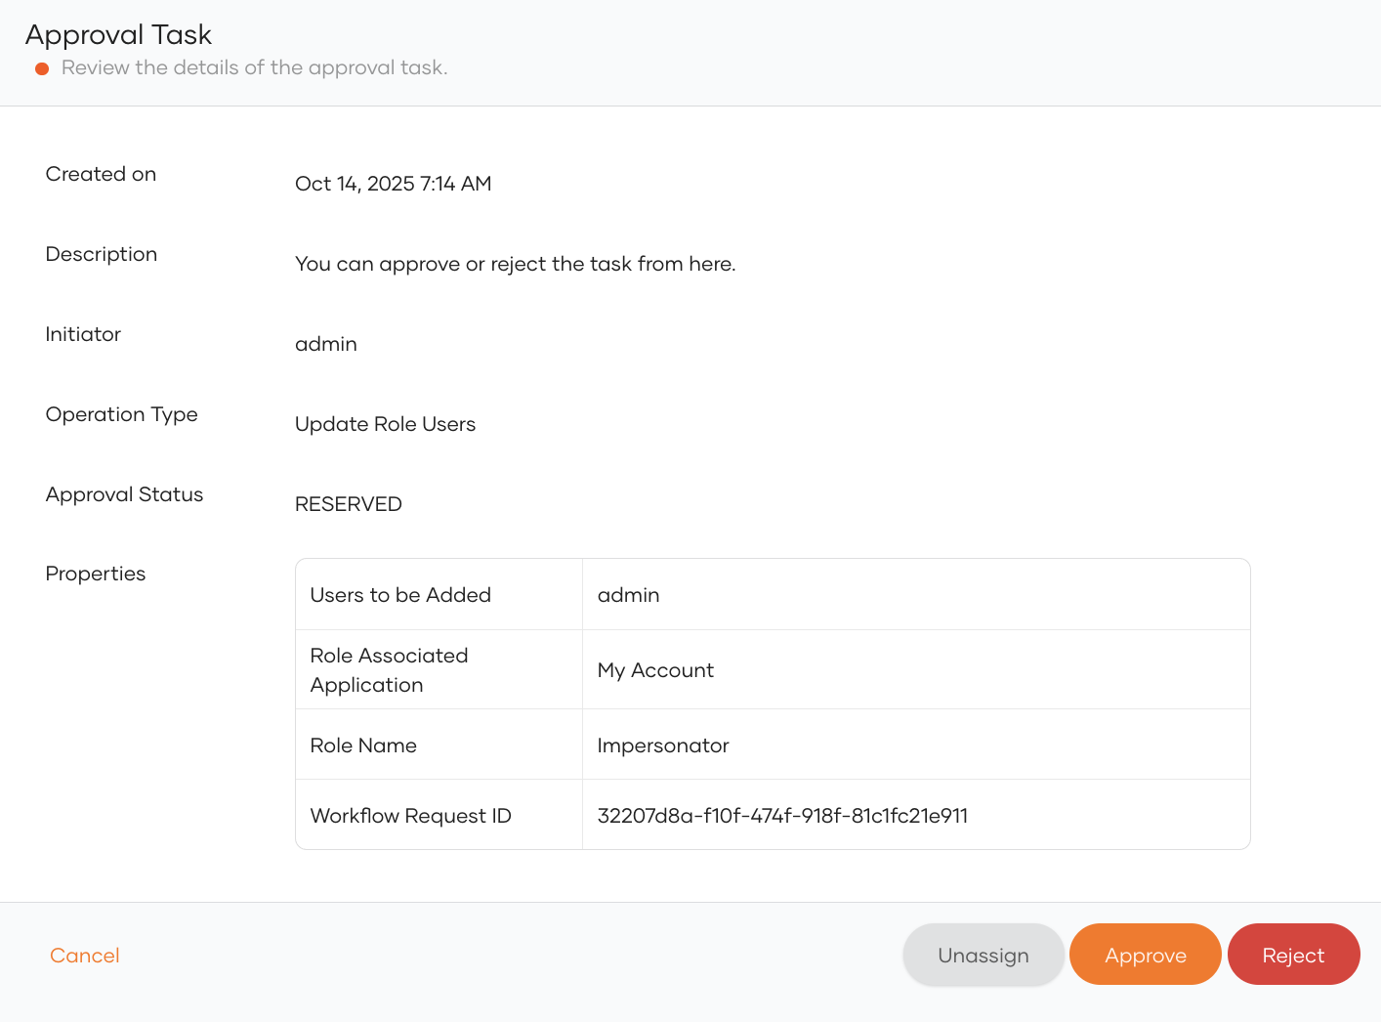Click the admin value in Users to be Added
The height and width of the screenshot is (1022, 1381).
coord(628,595)
